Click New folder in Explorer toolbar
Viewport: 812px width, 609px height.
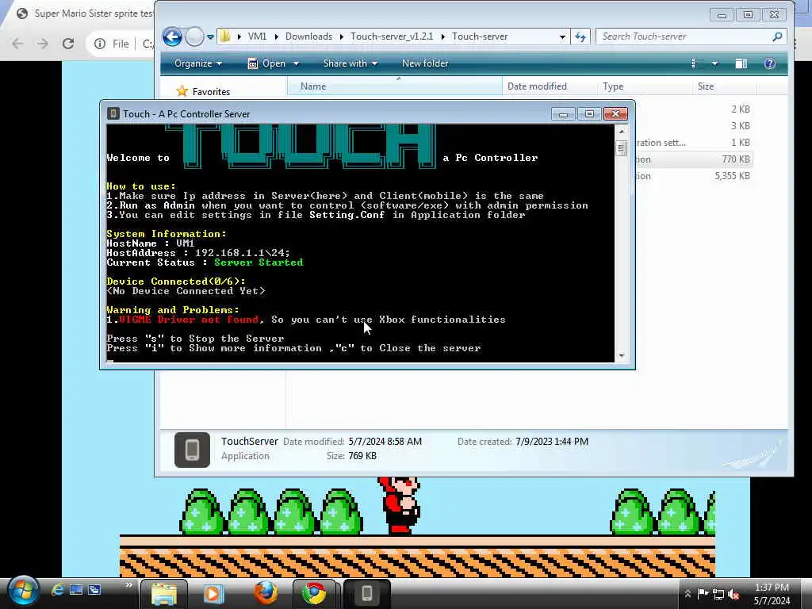pos(425,63)
